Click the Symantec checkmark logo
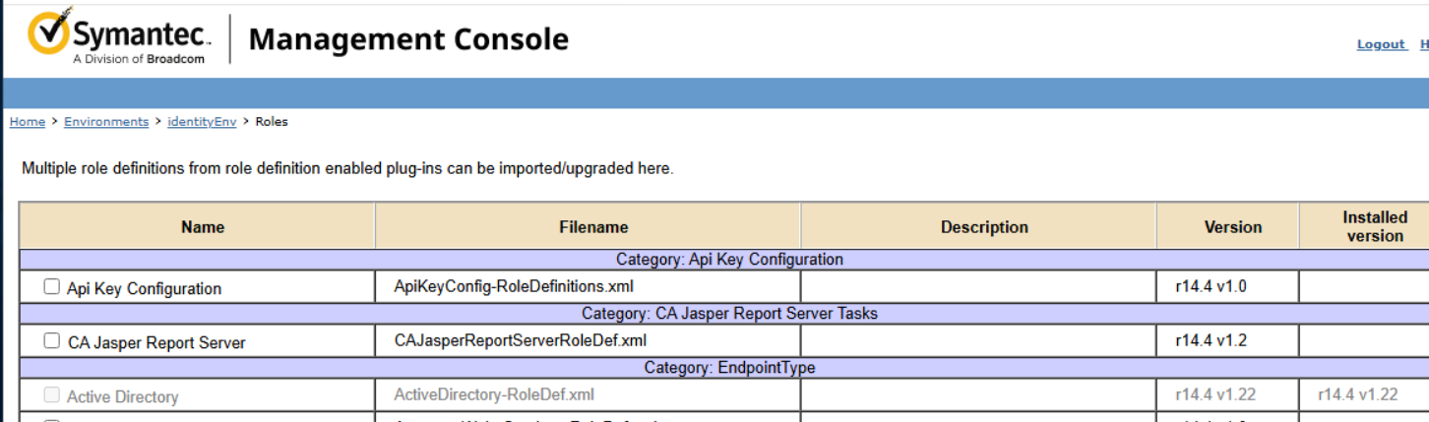This screenshot has width=1429, height=422. coord(49,34)
